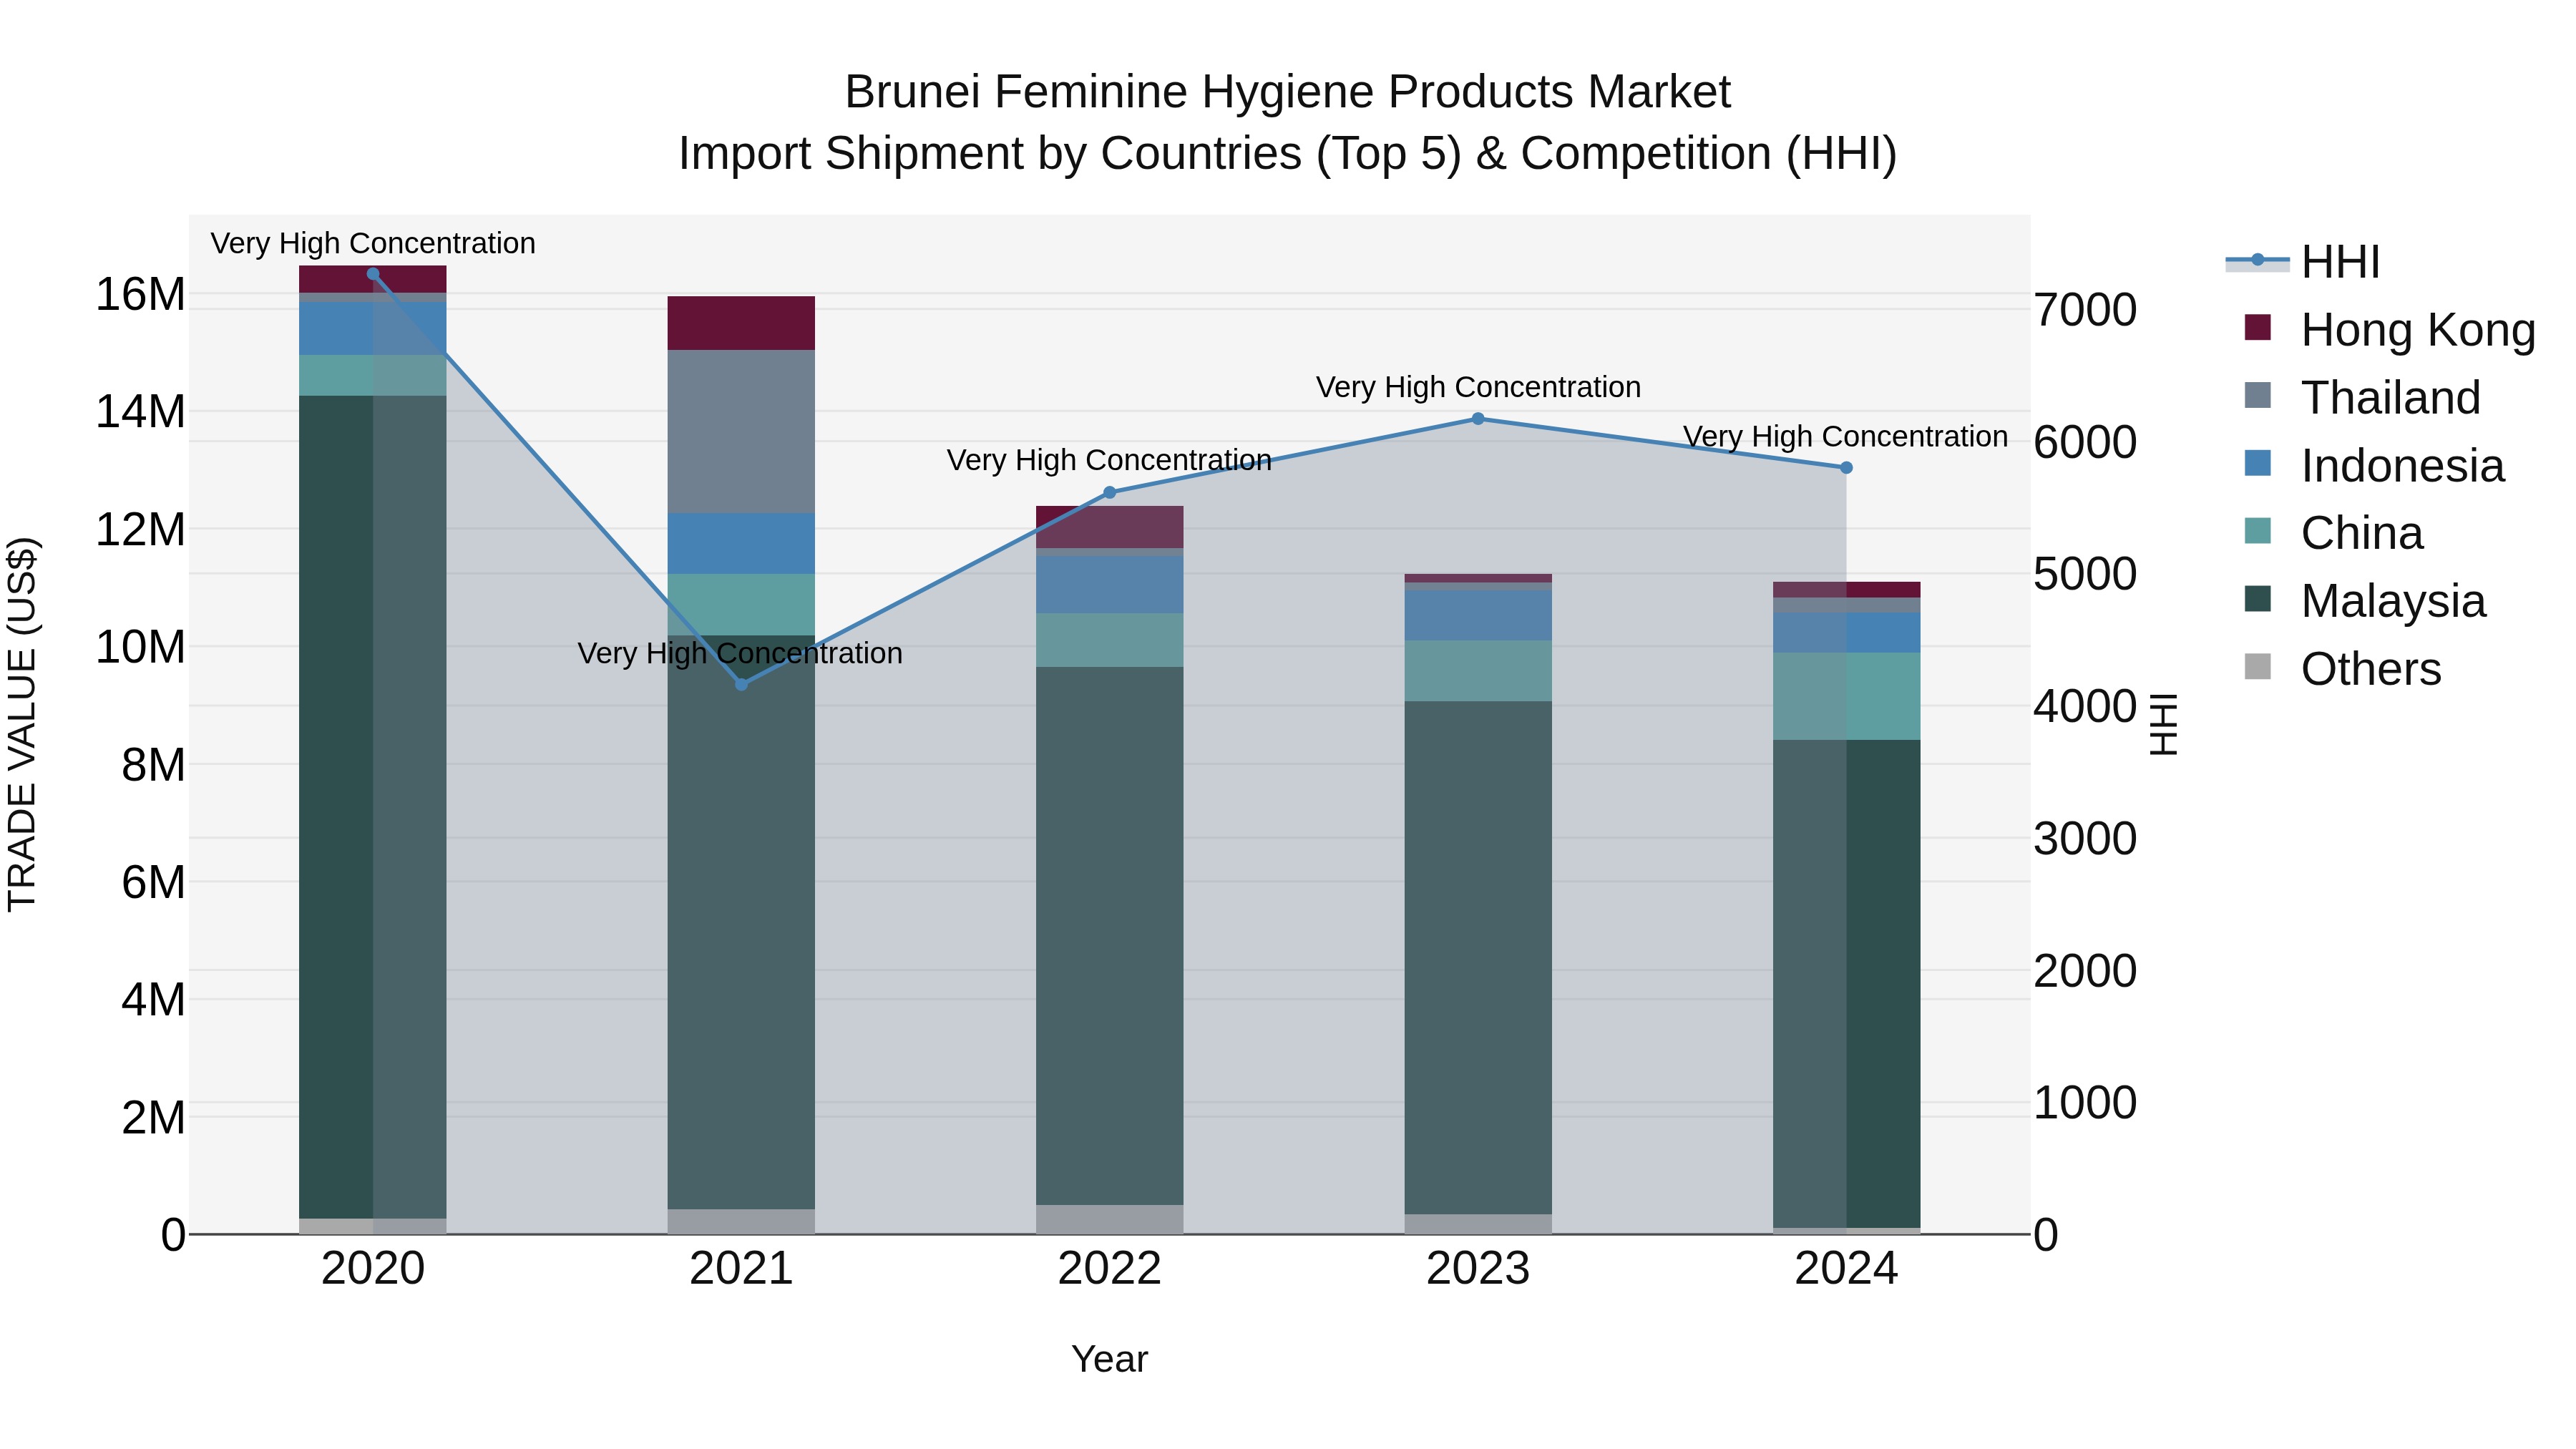The image size is (2576, 1449).
Task: Click the Very High Concentration label above 2020
Action: (x=373, y=243)
